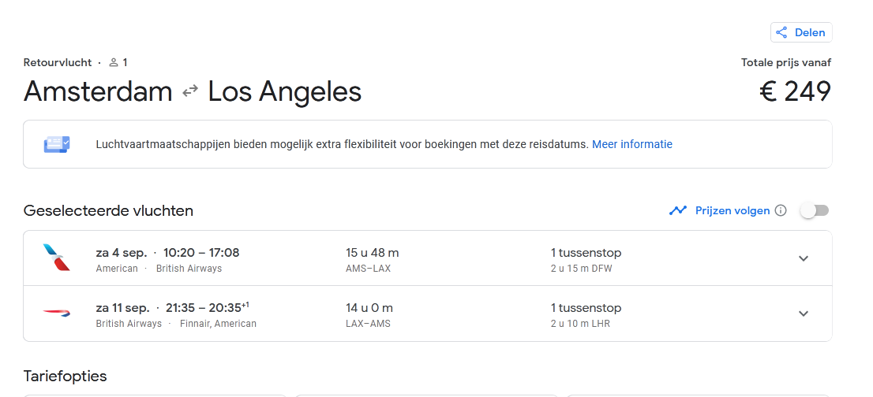Click the share icon next to Delen
This screenshot has height=397, width=873.
(x=781, y=32)
